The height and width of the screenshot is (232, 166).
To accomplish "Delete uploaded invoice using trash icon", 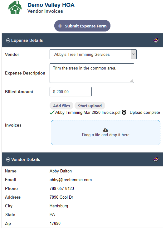I will click(x=124, y=113).
